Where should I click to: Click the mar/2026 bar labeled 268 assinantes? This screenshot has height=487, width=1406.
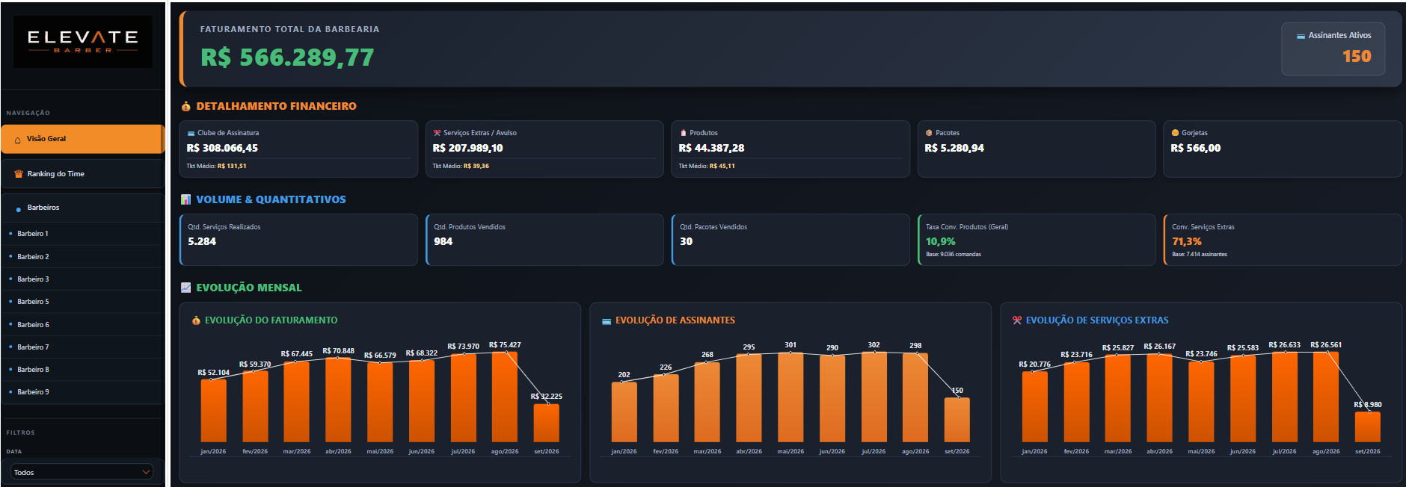coord(707,403)
